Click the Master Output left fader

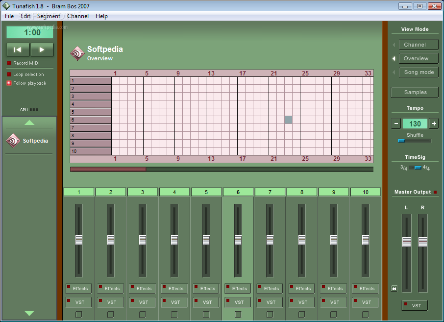pos(406,242)
